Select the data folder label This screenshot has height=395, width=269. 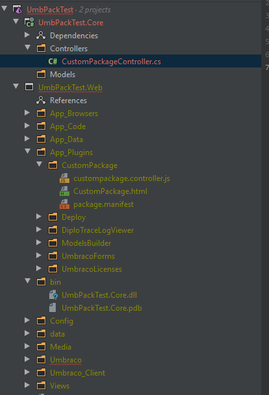[x=58, y=334]
